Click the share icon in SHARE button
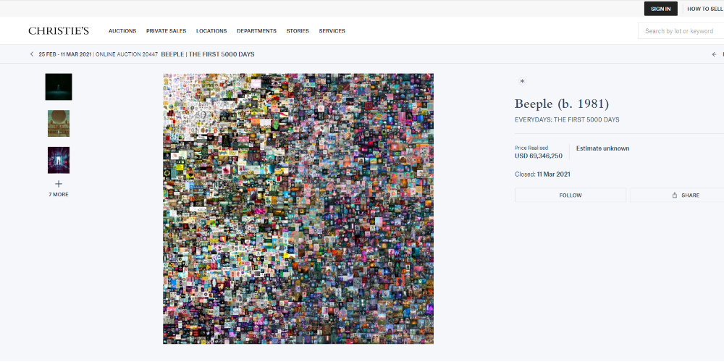 coord(675,195)
